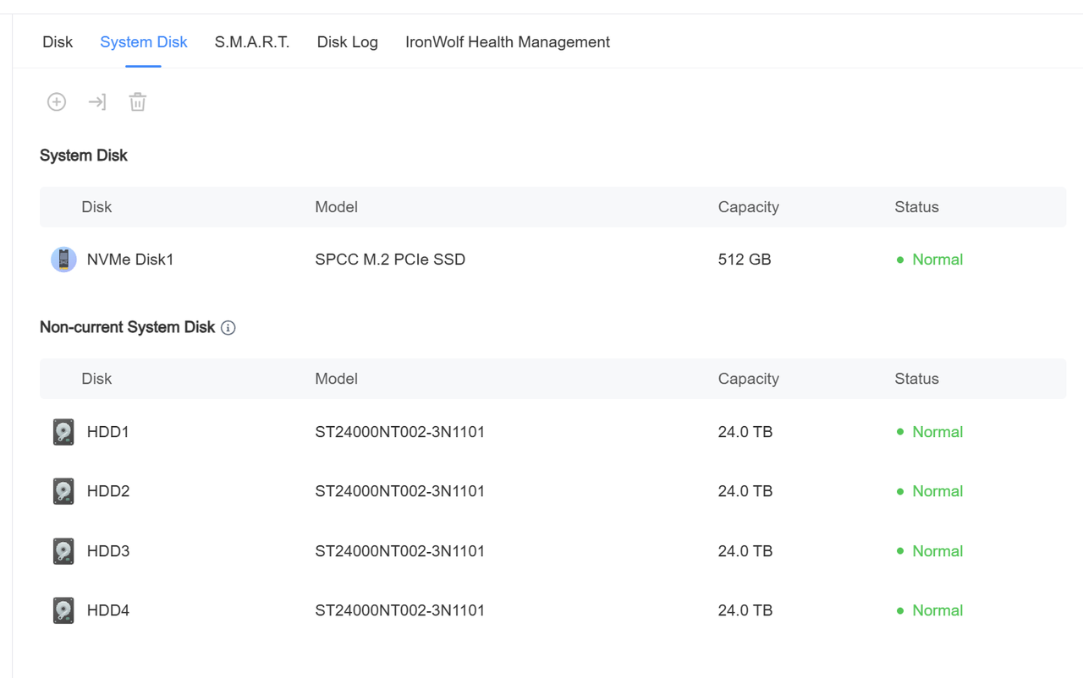Click HDD1's ST24000NT002-3N1101 model text
1083x678 pixels.
(400, 432)
